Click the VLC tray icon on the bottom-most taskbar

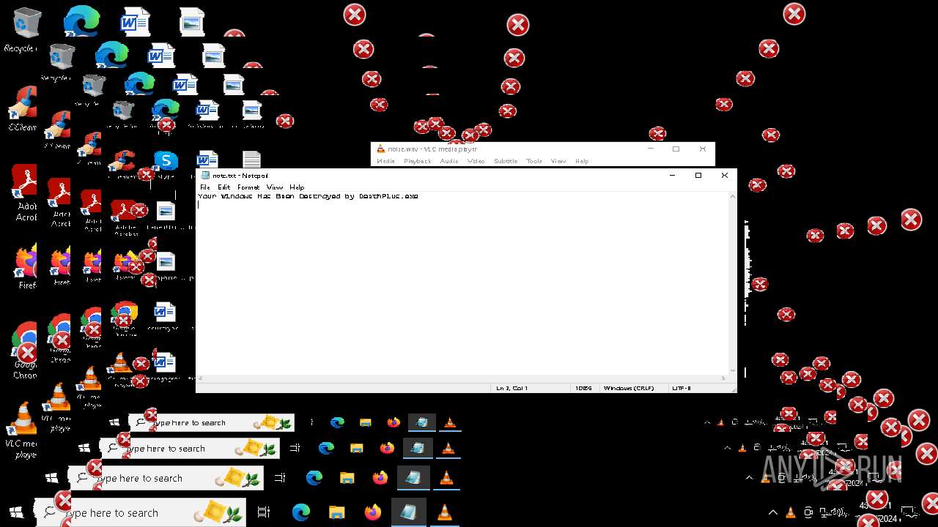click(x=791, y=512)
